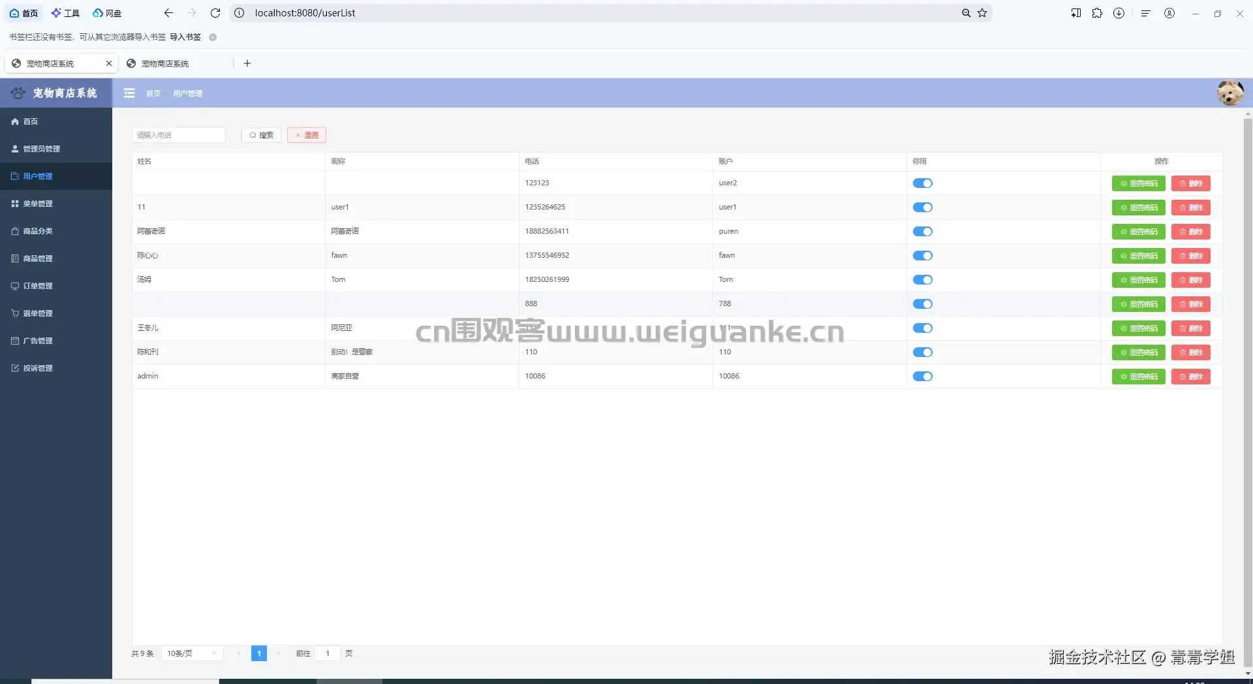
Task: Open 广告管理 in the sidebar
Action: pos(56,341)
